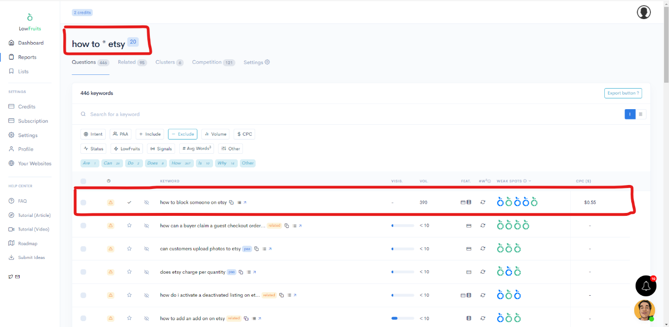Open external arrow for 'how can a buyer claim' row

[x=300, y=226]
